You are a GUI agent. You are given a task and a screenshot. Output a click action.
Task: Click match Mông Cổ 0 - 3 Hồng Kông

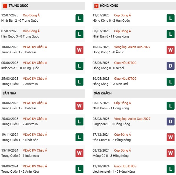tap(110, 156)
